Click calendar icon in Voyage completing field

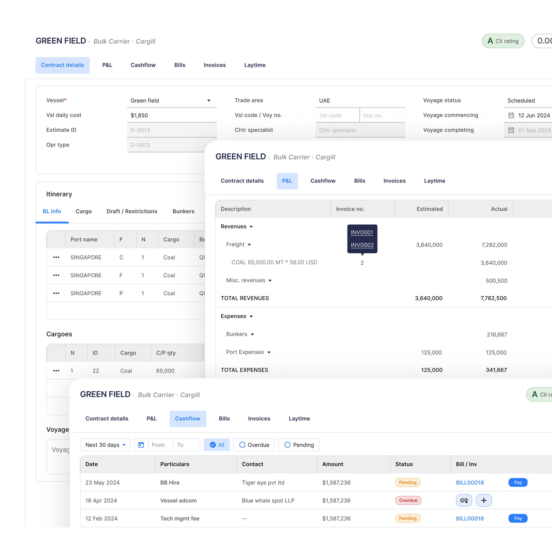pos(511,130)
